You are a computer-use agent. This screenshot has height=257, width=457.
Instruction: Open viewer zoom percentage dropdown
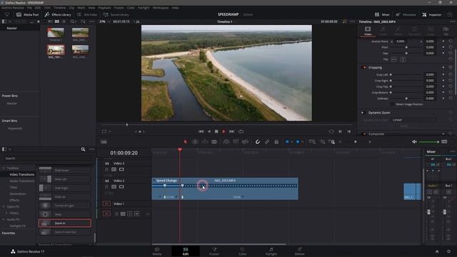(104, 21)
